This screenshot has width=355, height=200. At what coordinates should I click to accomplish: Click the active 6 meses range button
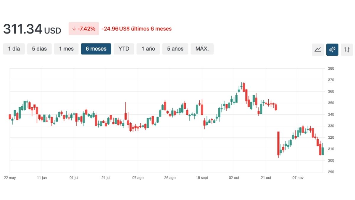96,49
